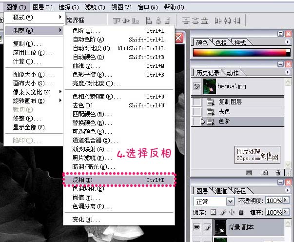Click the align right edges icon
294x242 pixels.
pos(168,20)
